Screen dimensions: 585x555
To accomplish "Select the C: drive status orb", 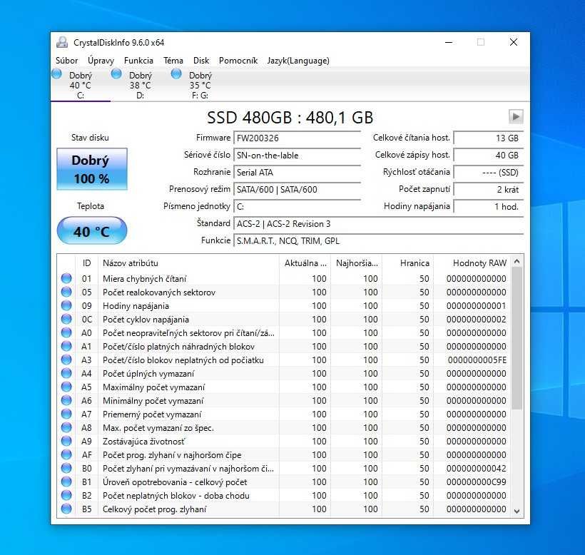I will click(x=56, y=74).
